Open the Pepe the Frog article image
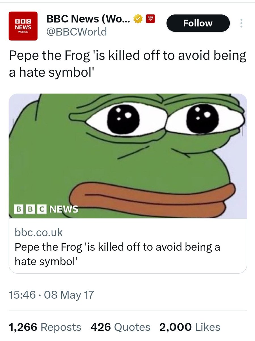255x341 pixels. pos(128,156)
